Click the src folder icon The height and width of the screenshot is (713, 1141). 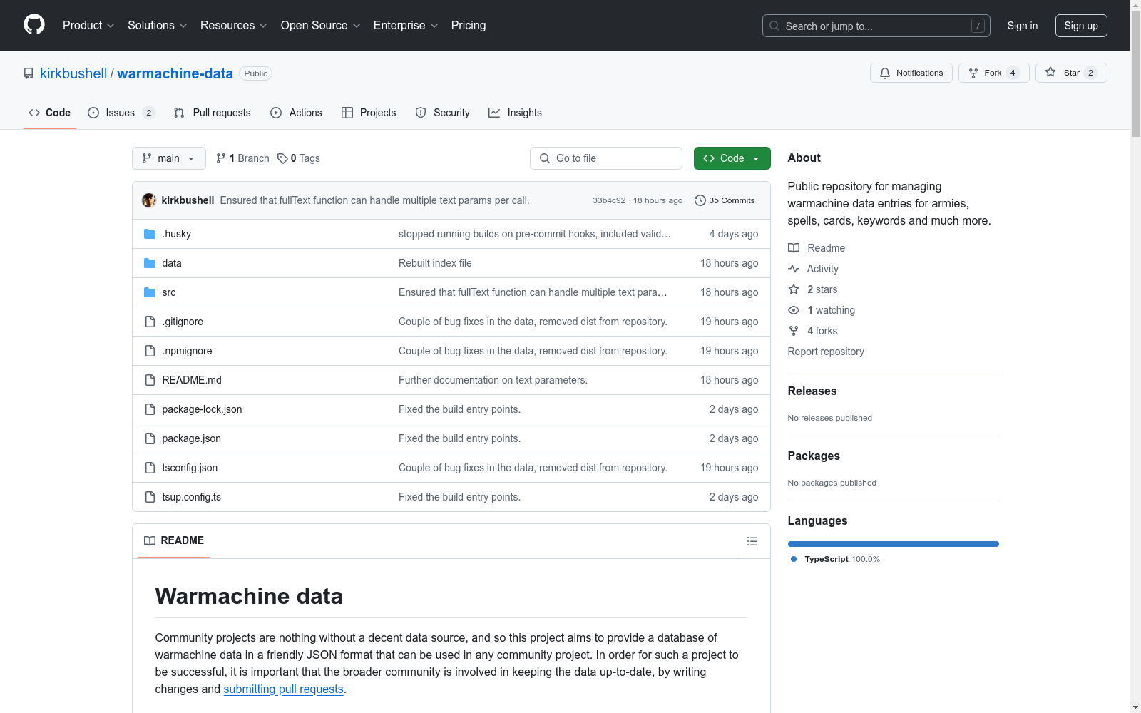(x=150, y=292)
